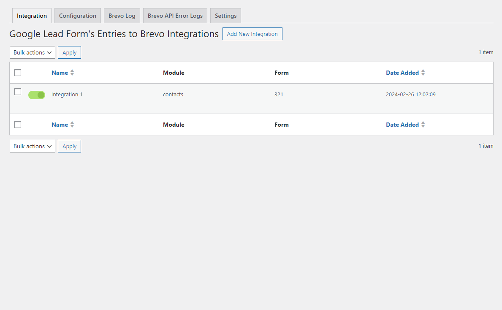The height and width of the screenshot is (310, 502).
Task: Click the bottom 1 item count text
Action: click(486, 146)
